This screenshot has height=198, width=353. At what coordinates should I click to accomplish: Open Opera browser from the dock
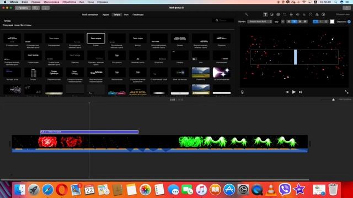point(62,190)
